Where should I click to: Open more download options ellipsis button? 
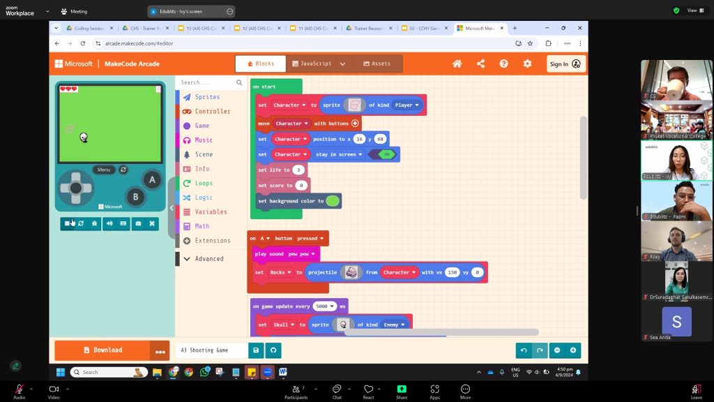[x=160, y=350]
